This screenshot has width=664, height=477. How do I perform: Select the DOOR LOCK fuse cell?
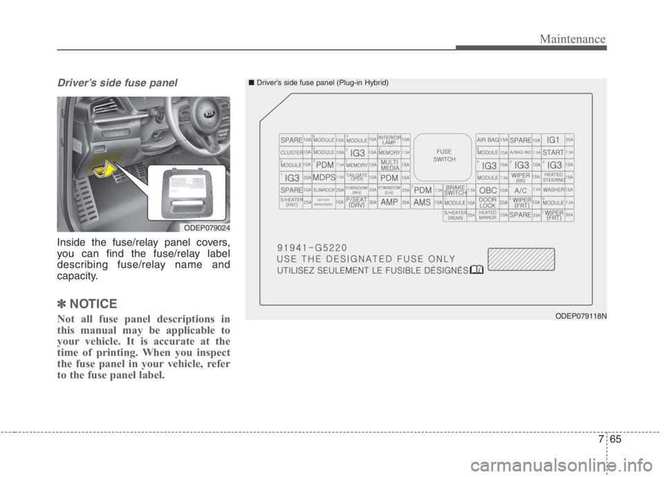tap(488, 203)
